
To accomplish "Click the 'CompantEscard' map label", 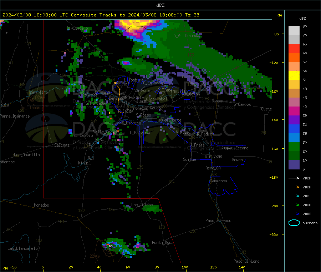I will point(234,148).
